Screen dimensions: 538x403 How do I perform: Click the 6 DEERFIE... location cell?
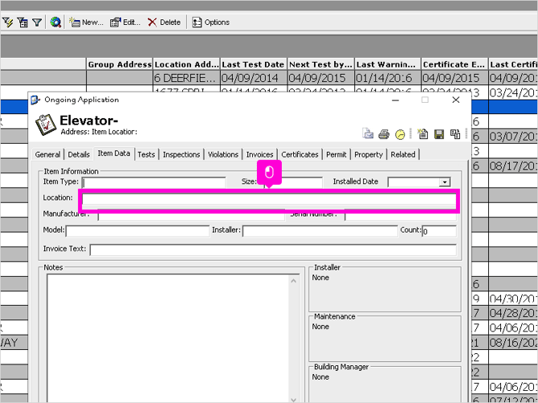pyautogui.click(x=186, y=78)
